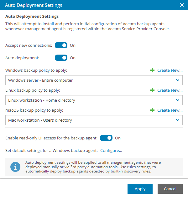Open the Windows backup policy dropdown

point(94,80)
